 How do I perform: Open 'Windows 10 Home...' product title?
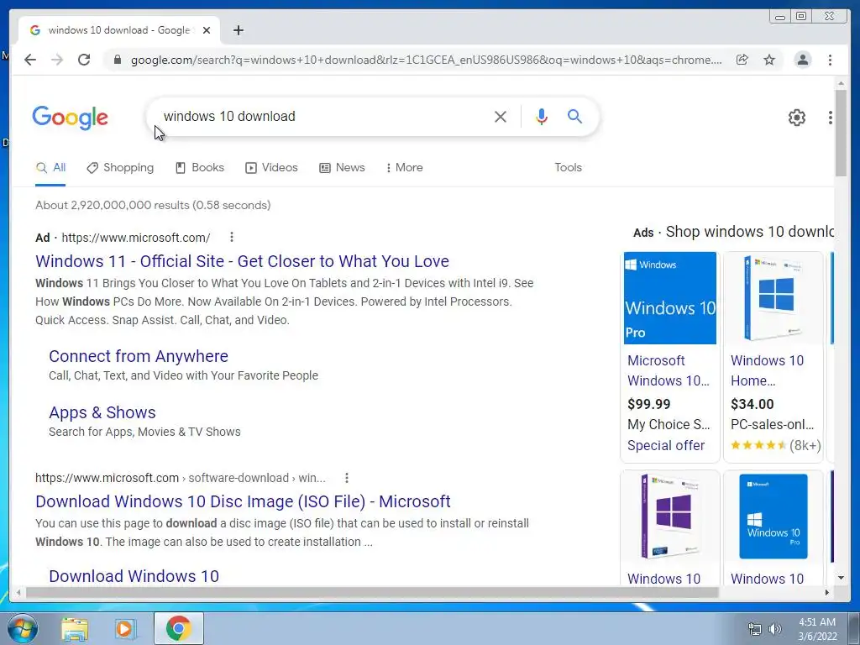tap(767, 370)
